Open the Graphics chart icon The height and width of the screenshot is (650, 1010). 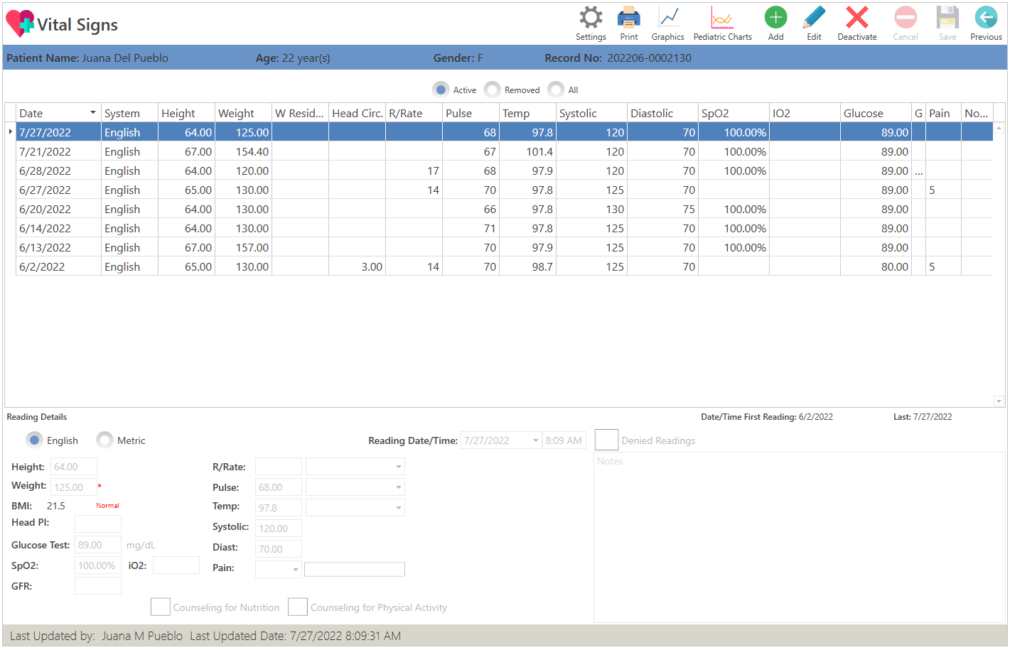click(667, 18)
